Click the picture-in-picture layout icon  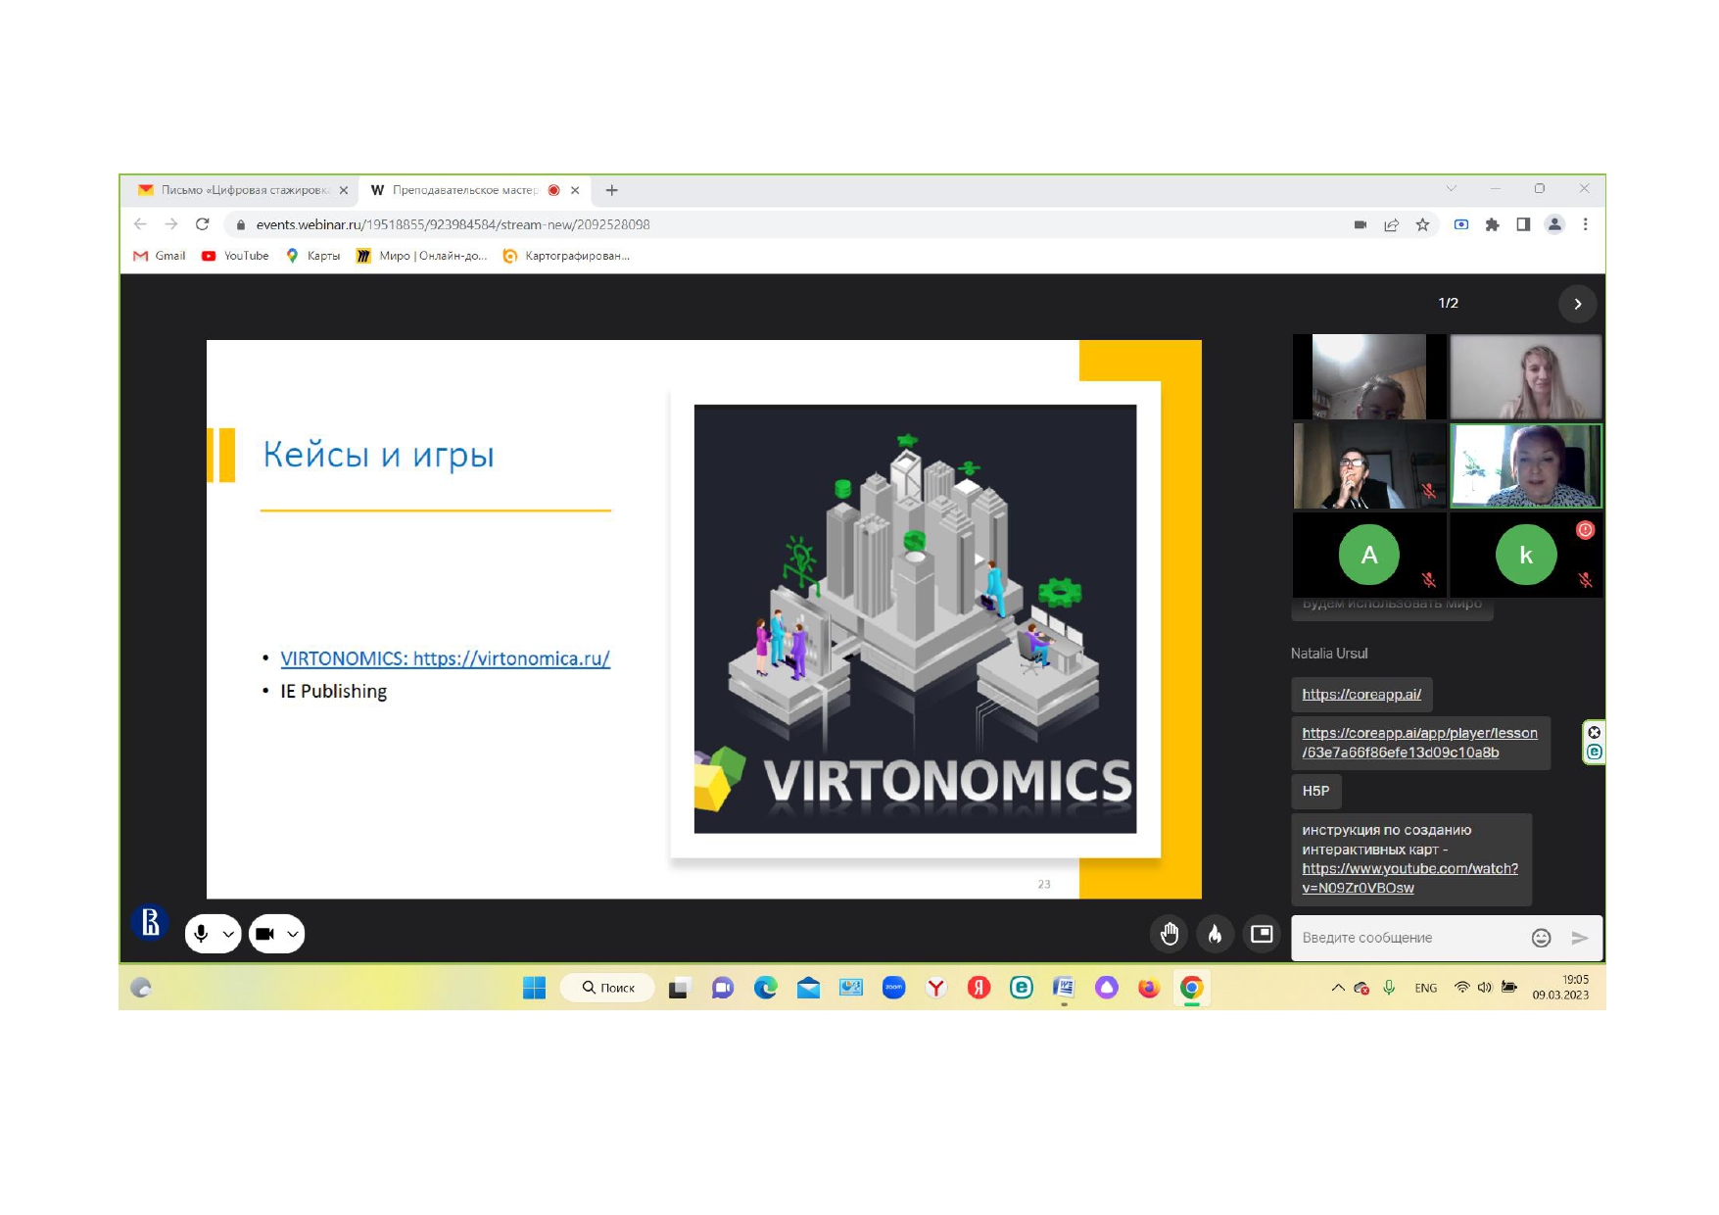coord(1262,934)
